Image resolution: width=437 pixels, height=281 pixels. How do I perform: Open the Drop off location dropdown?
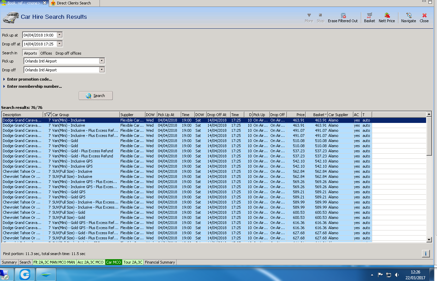[x=101, y=70]
